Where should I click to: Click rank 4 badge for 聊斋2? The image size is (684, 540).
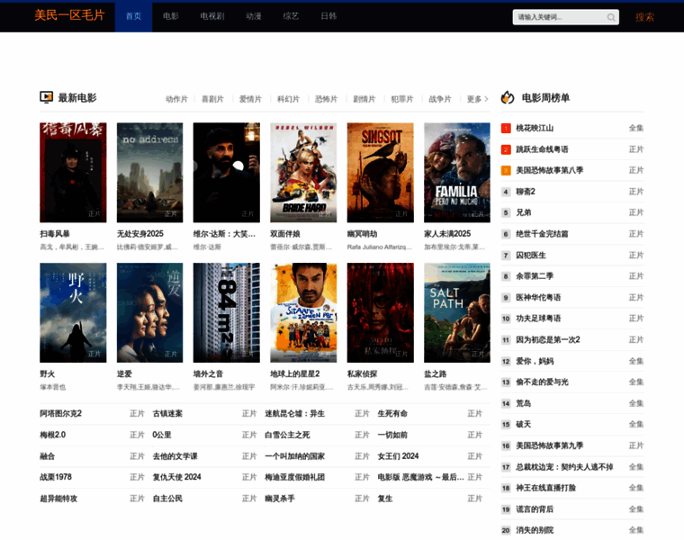point(506,192)
